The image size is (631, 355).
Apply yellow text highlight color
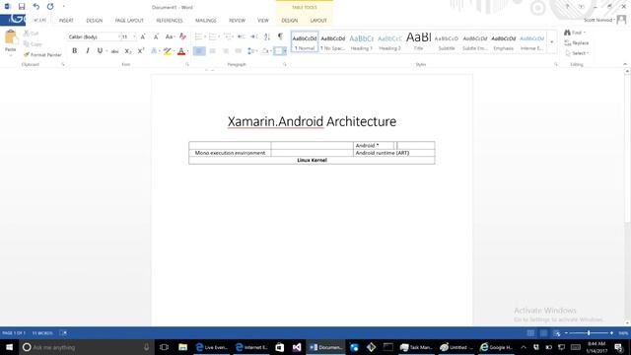coord(167,51)
